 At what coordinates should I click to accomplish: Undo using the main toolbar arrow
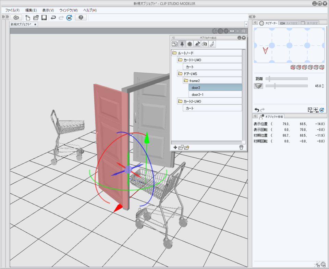click(53, 17)
